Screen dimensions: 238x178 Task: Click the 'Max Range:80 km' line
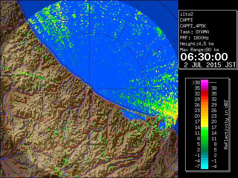pyautogui.click(x=199, y=50)
